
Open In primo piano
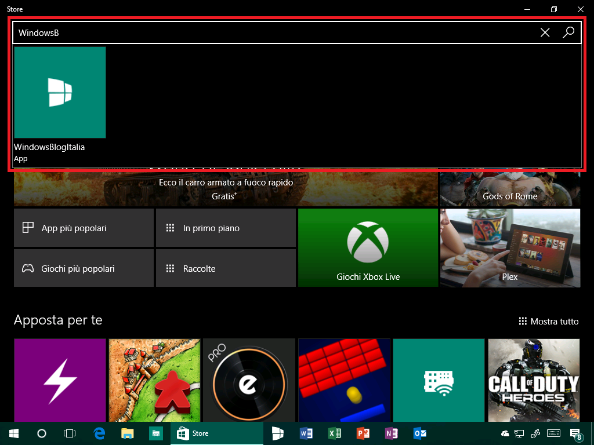[x=226, y=228]
